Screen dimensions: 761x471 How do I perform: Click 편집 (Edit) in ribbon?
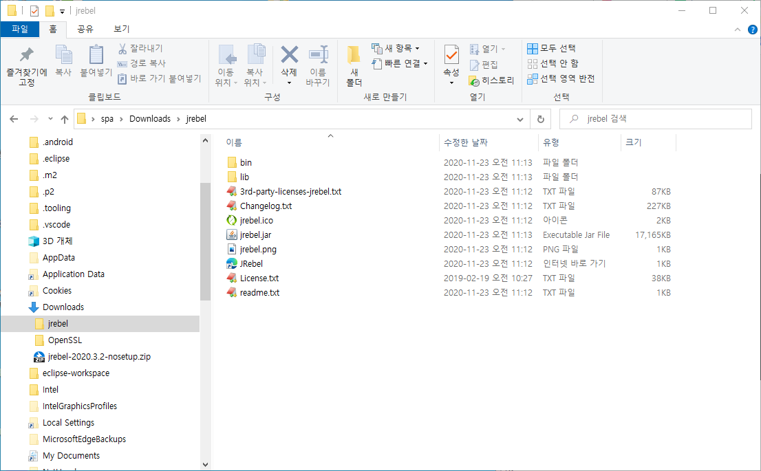click(x=484, y=65)
